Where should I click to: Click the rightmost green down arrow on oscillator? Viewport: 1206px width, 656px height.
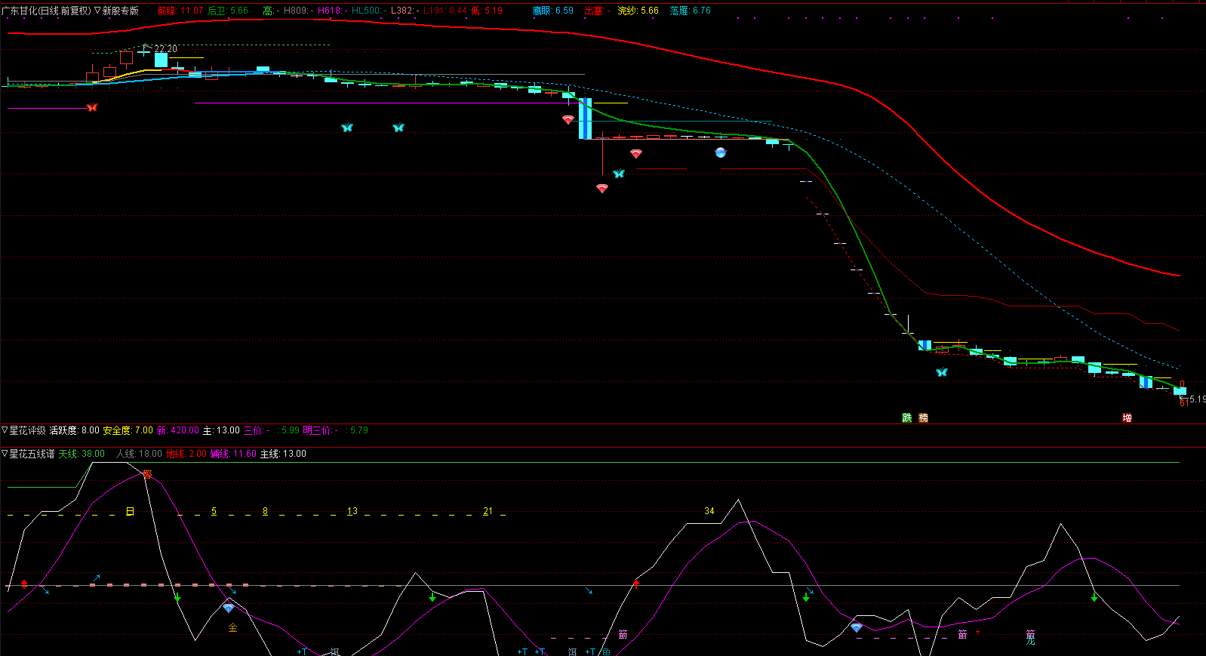click(x=1094, y=598)
